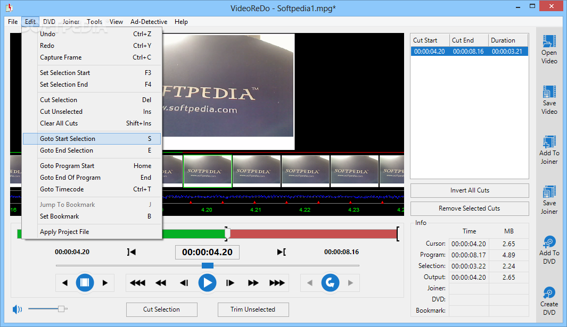Click the Open Video icon
Viewport: 567px width, 327px height.
[549, 41]
